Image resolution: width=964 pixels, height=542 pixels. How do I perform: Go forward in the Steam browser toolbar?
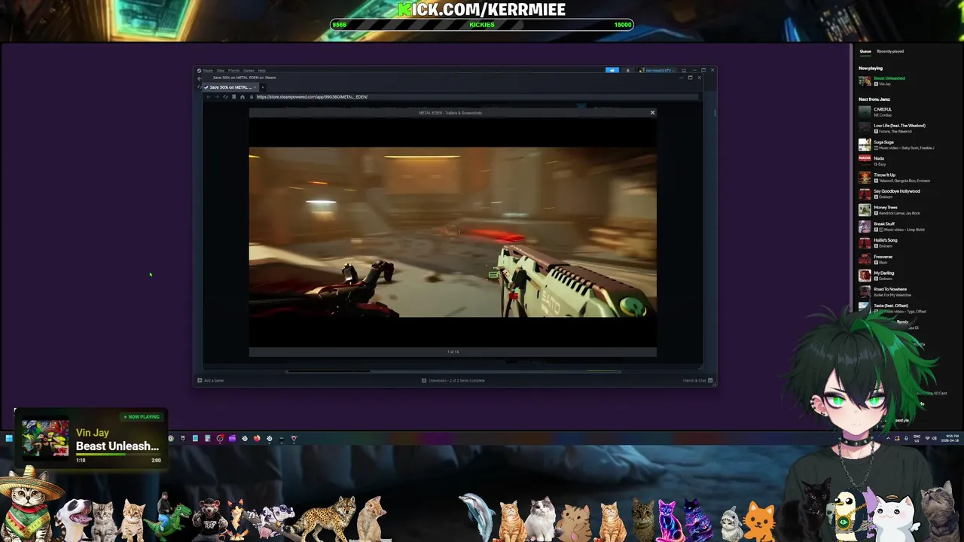(x=217, y=97)
